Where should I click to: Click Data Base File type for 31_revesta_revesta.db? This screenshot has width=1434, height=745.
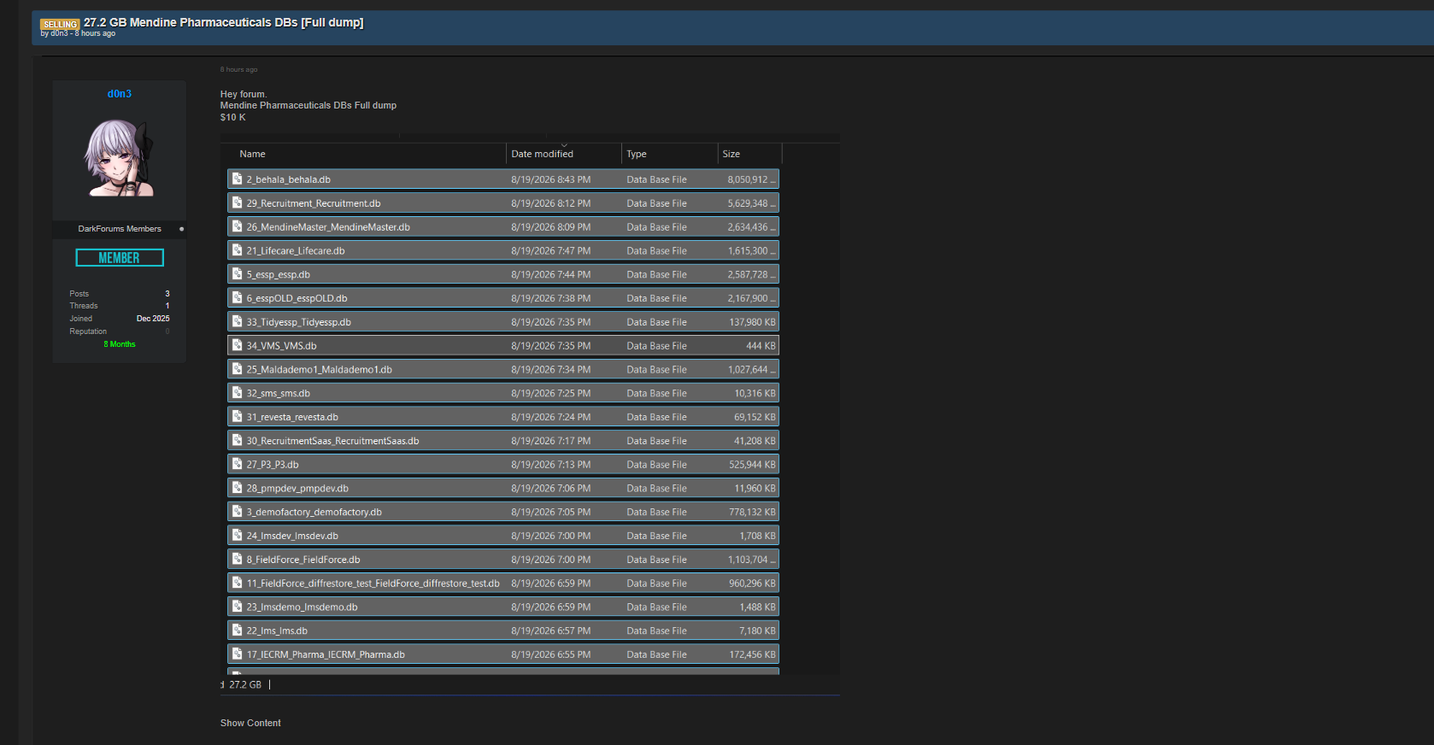pos(656,417)
